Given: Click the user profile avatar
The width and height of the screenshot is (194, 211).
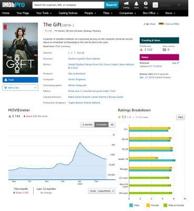Looking at the screenshot, I should point(155,5).
